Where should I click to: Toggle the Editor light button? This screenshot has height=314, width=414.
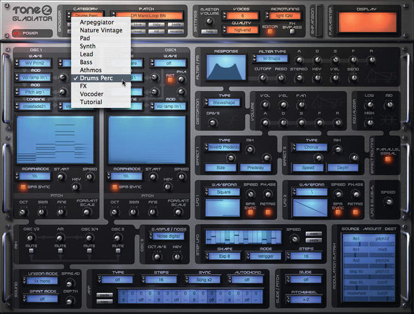(x=270, y=32)
